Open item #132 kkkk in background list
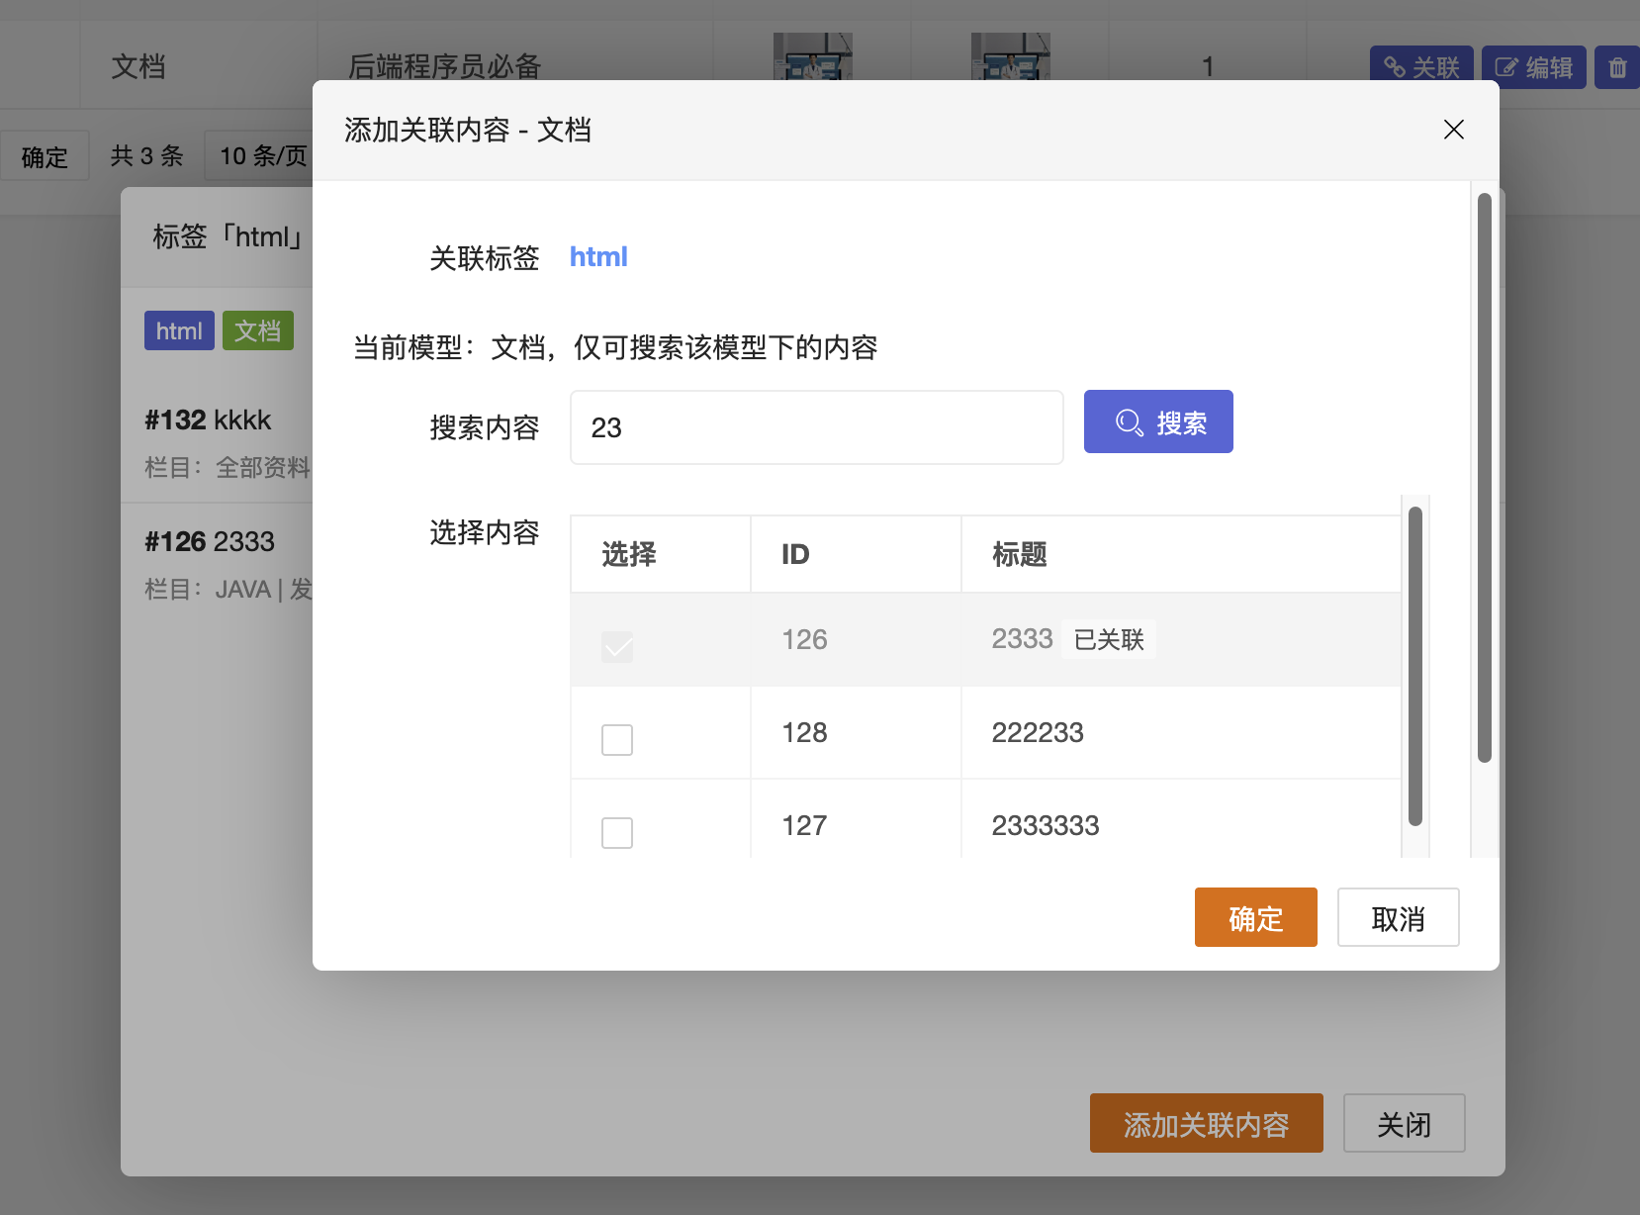This screenshot has height=1215, width=1640. tap(208, 420)
